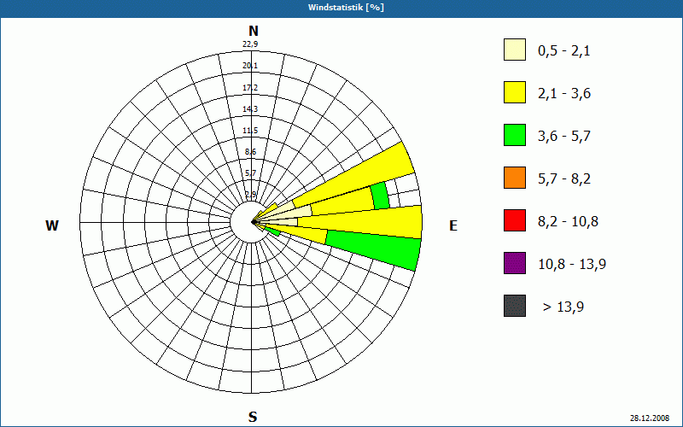Click the 11,5 ring scale value
The height and width of the screenshot is (427, 683).
[250, 131]
